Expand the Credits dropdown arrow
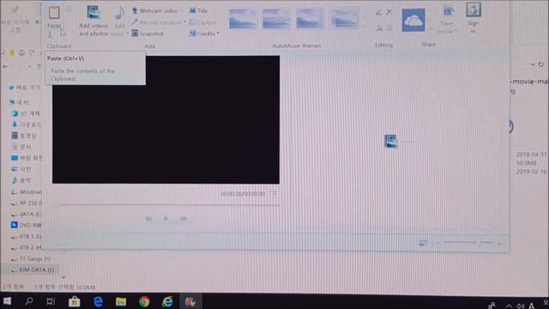The height and width of the screenshot is (309, 549). tap(218, 33)
